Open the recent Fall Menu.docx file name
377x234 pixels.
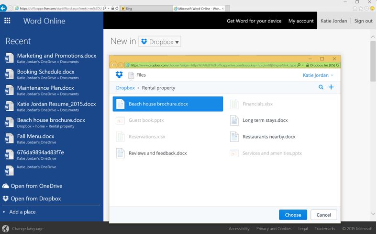point(35,136)
